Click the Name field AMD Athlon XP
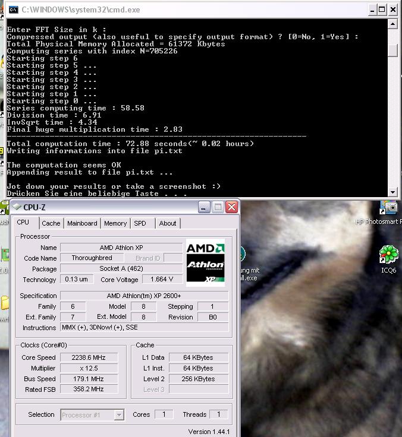The width and height of the screenshot is (402, 437). point(121,248)
